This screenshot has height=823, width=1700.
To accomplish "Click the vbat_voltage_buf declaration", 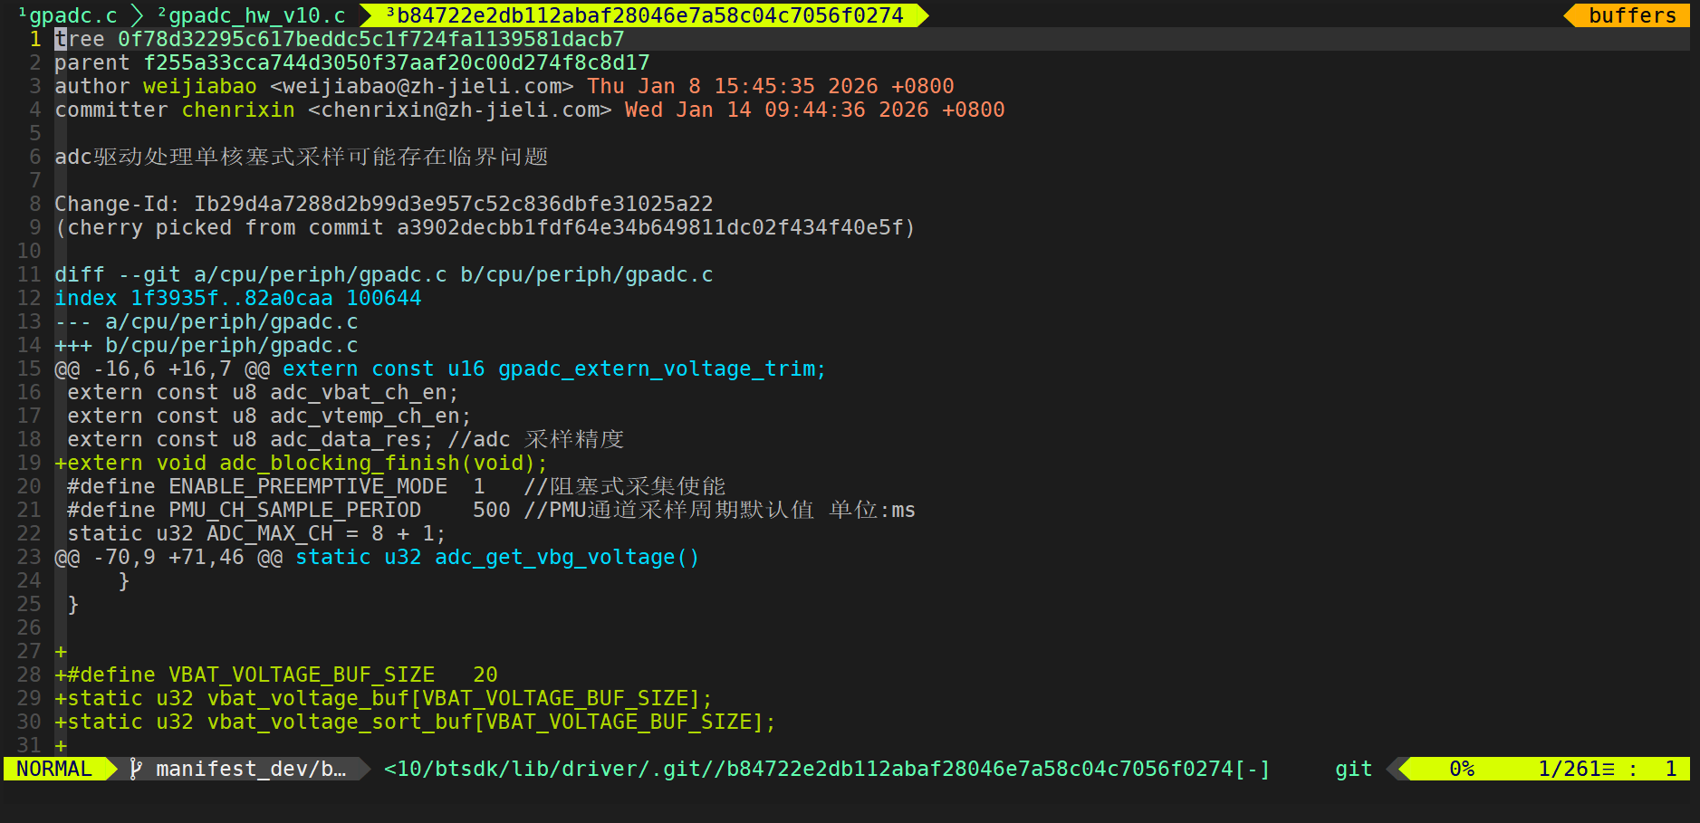I will pyautogui.click(x=384, y=698).
